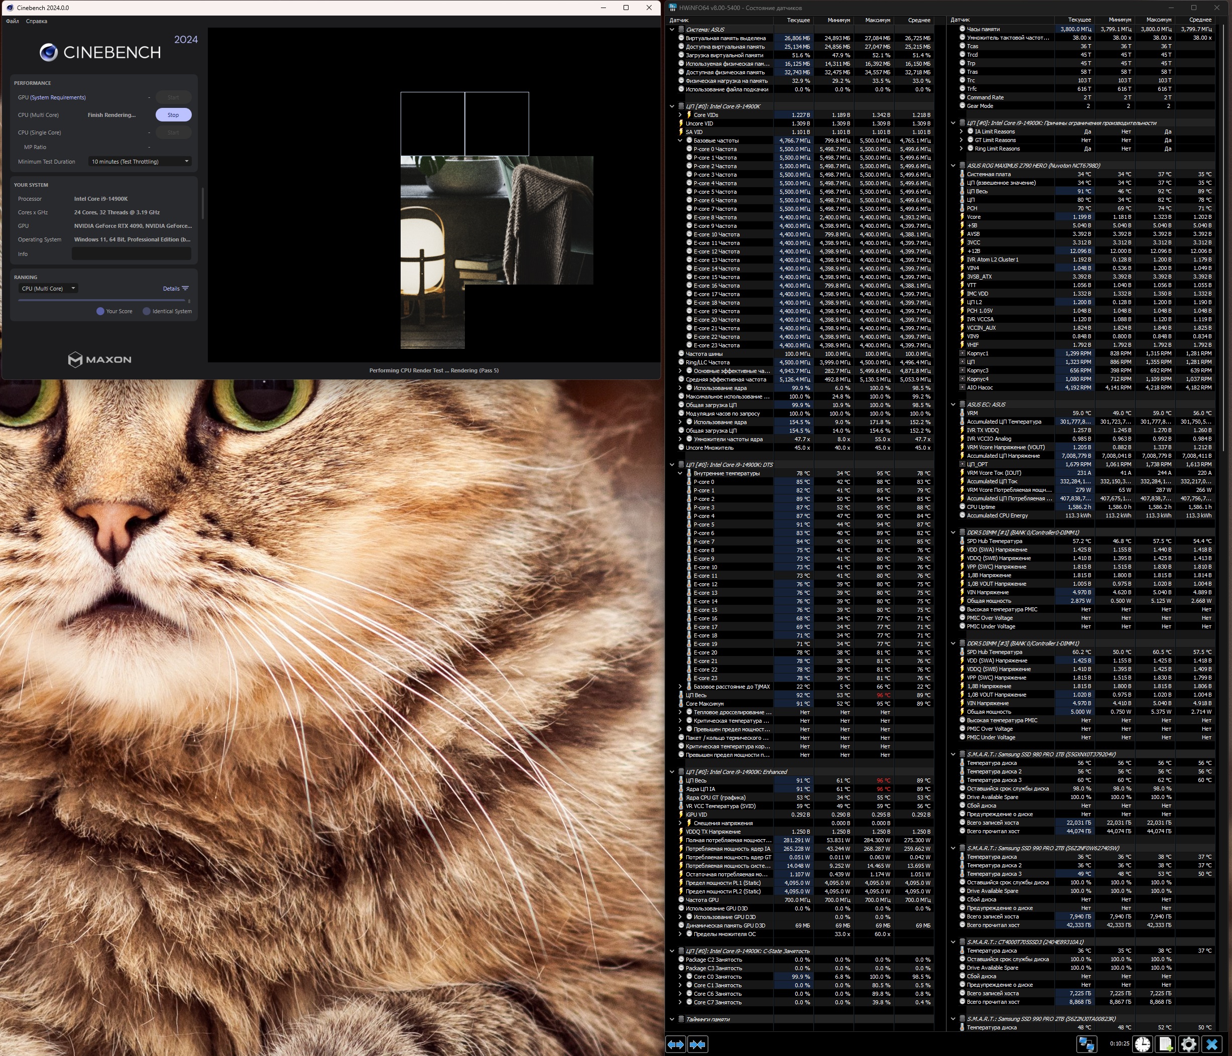Collapse the ASUS ROG MAXIMUS Z790 HERO group
This screenshot has width=1232, height=1056.
953,166
